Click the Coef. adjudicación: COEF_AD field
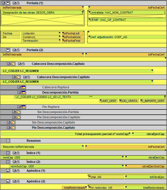The height and width of the screenshot is (190, 167). 127,37
